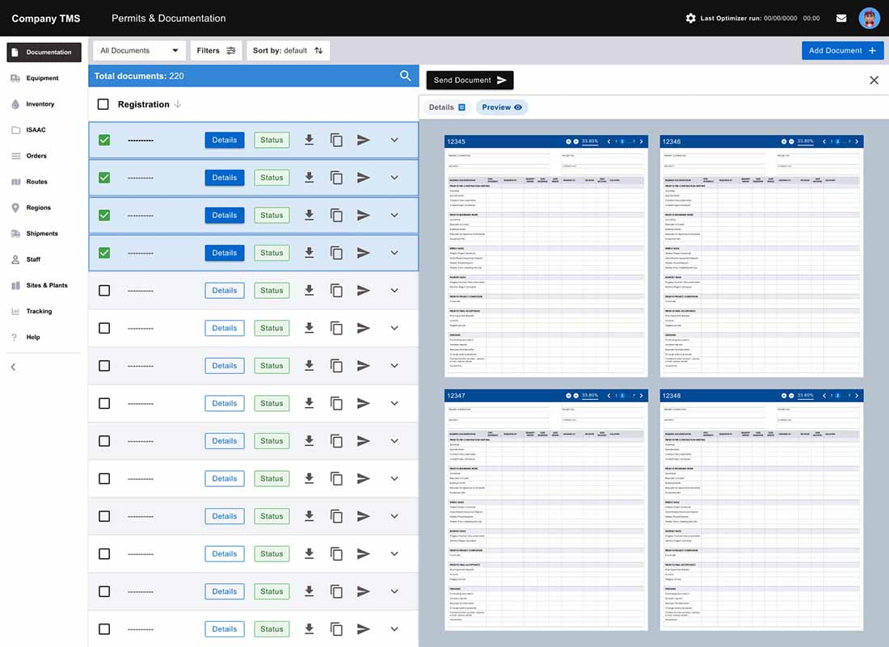Click the Help question mark icon

(x=15, y=337)
